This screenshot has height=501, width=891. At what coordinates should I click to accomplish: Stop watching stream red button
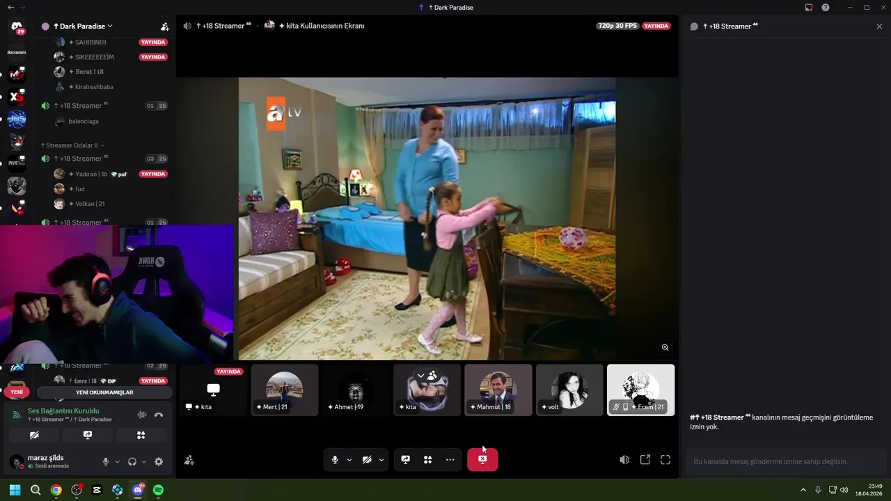click(x=482, y=459)
